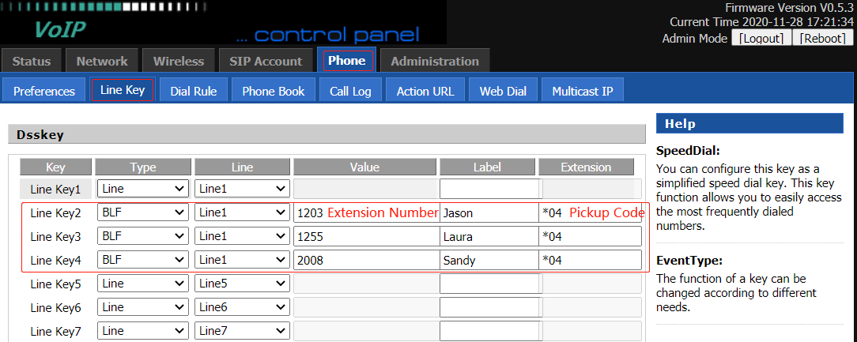The image size is (857, 342).
Task: Select the Multicast IP sub-tab
Action: (583, 91)
